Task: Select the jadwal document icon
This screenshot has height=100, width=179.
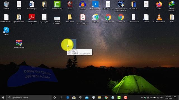Action: 19,4
